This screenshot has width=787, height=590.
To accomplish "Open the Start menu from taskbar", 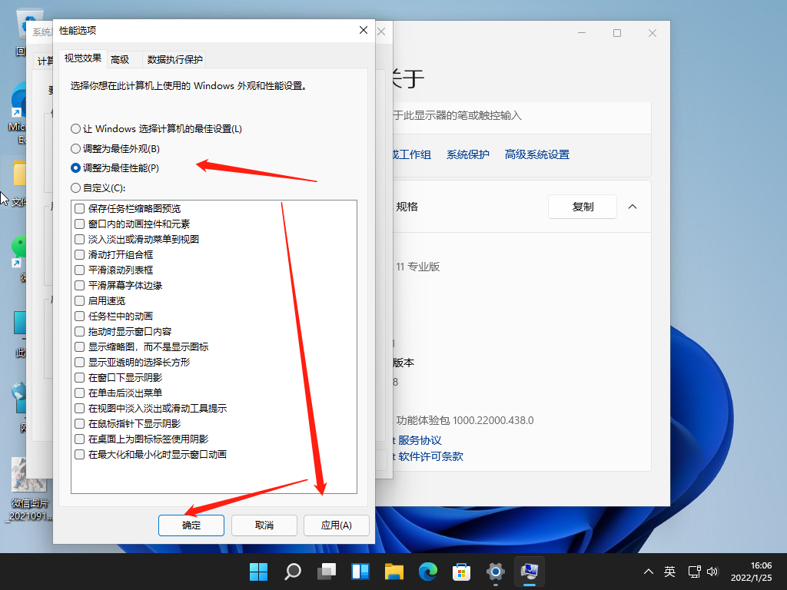I will pyautogui.click(x=258, y=572).
